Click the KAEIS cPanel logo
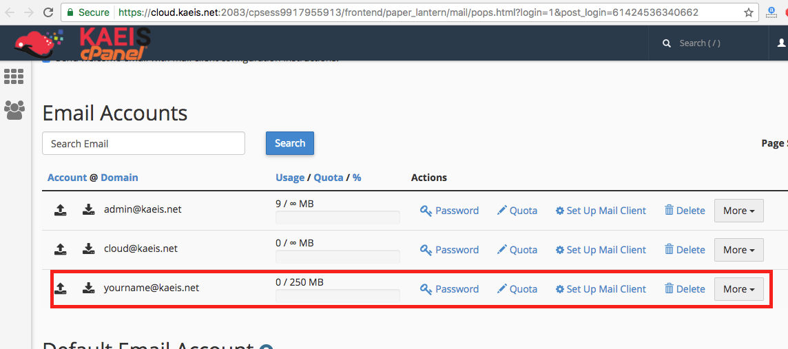 coord(83,43)
